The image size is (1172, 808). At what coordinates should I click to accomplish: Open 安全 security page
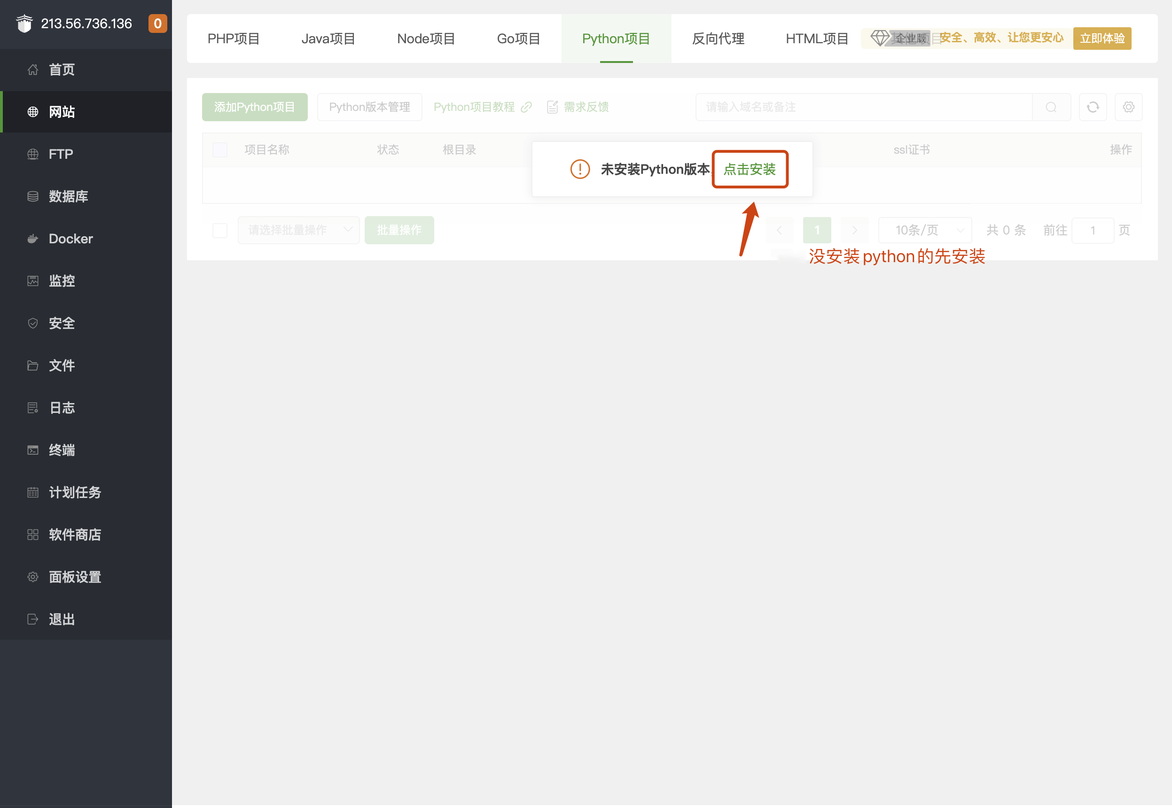point(86,323)
